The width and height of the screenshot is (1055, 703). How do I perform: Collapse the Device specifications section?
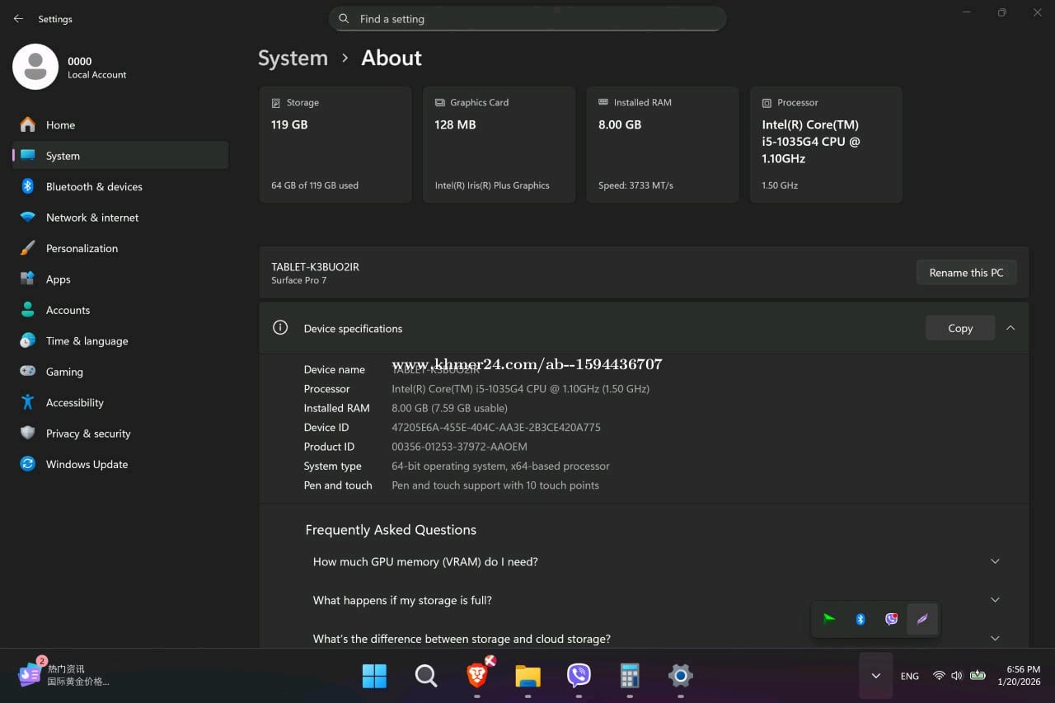coord(1010,328)
